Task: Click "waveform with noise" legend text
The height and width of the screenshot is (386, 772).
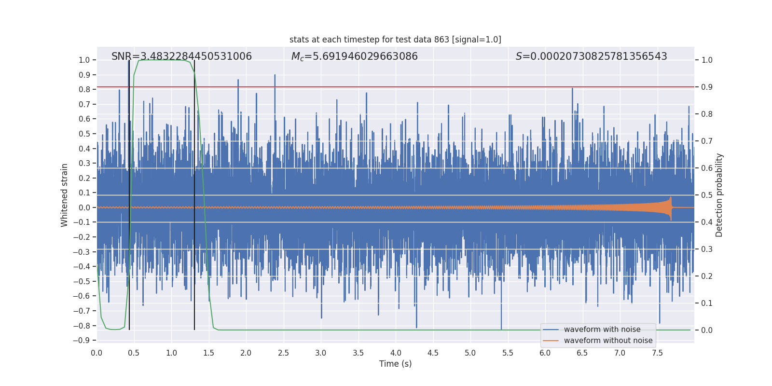Action: click(602, 330)
